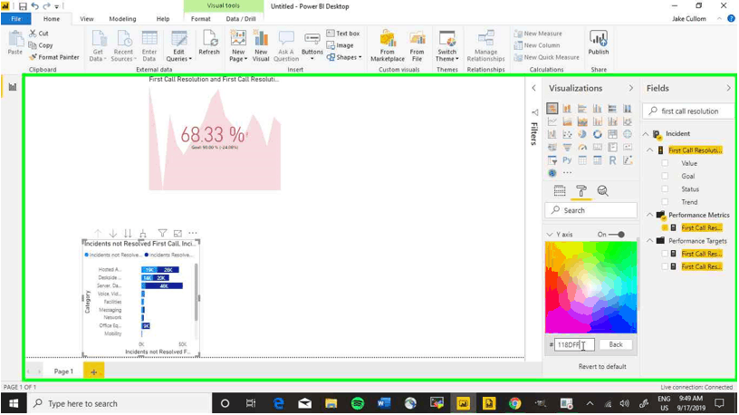739x415 pixels.
Task: Open the Format paint roller tab
Action: [x=581, y=190]
